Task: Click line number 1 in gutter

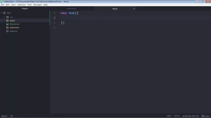Action: 54,13
